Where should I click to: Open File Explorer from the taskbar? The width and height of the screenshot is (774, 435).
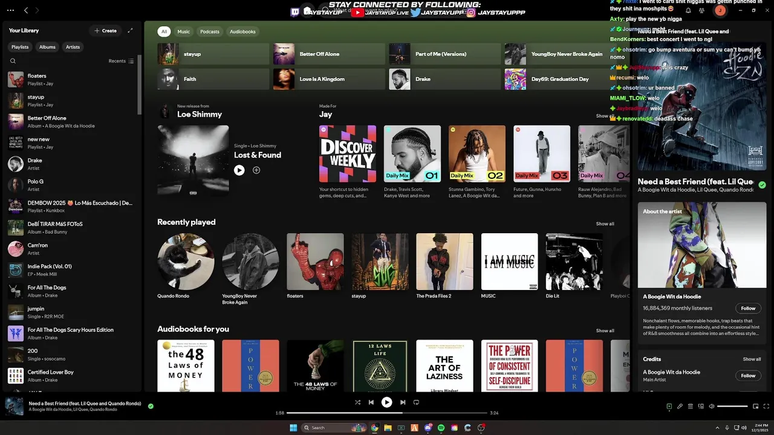pyautogui.click(x=388, y=428)
